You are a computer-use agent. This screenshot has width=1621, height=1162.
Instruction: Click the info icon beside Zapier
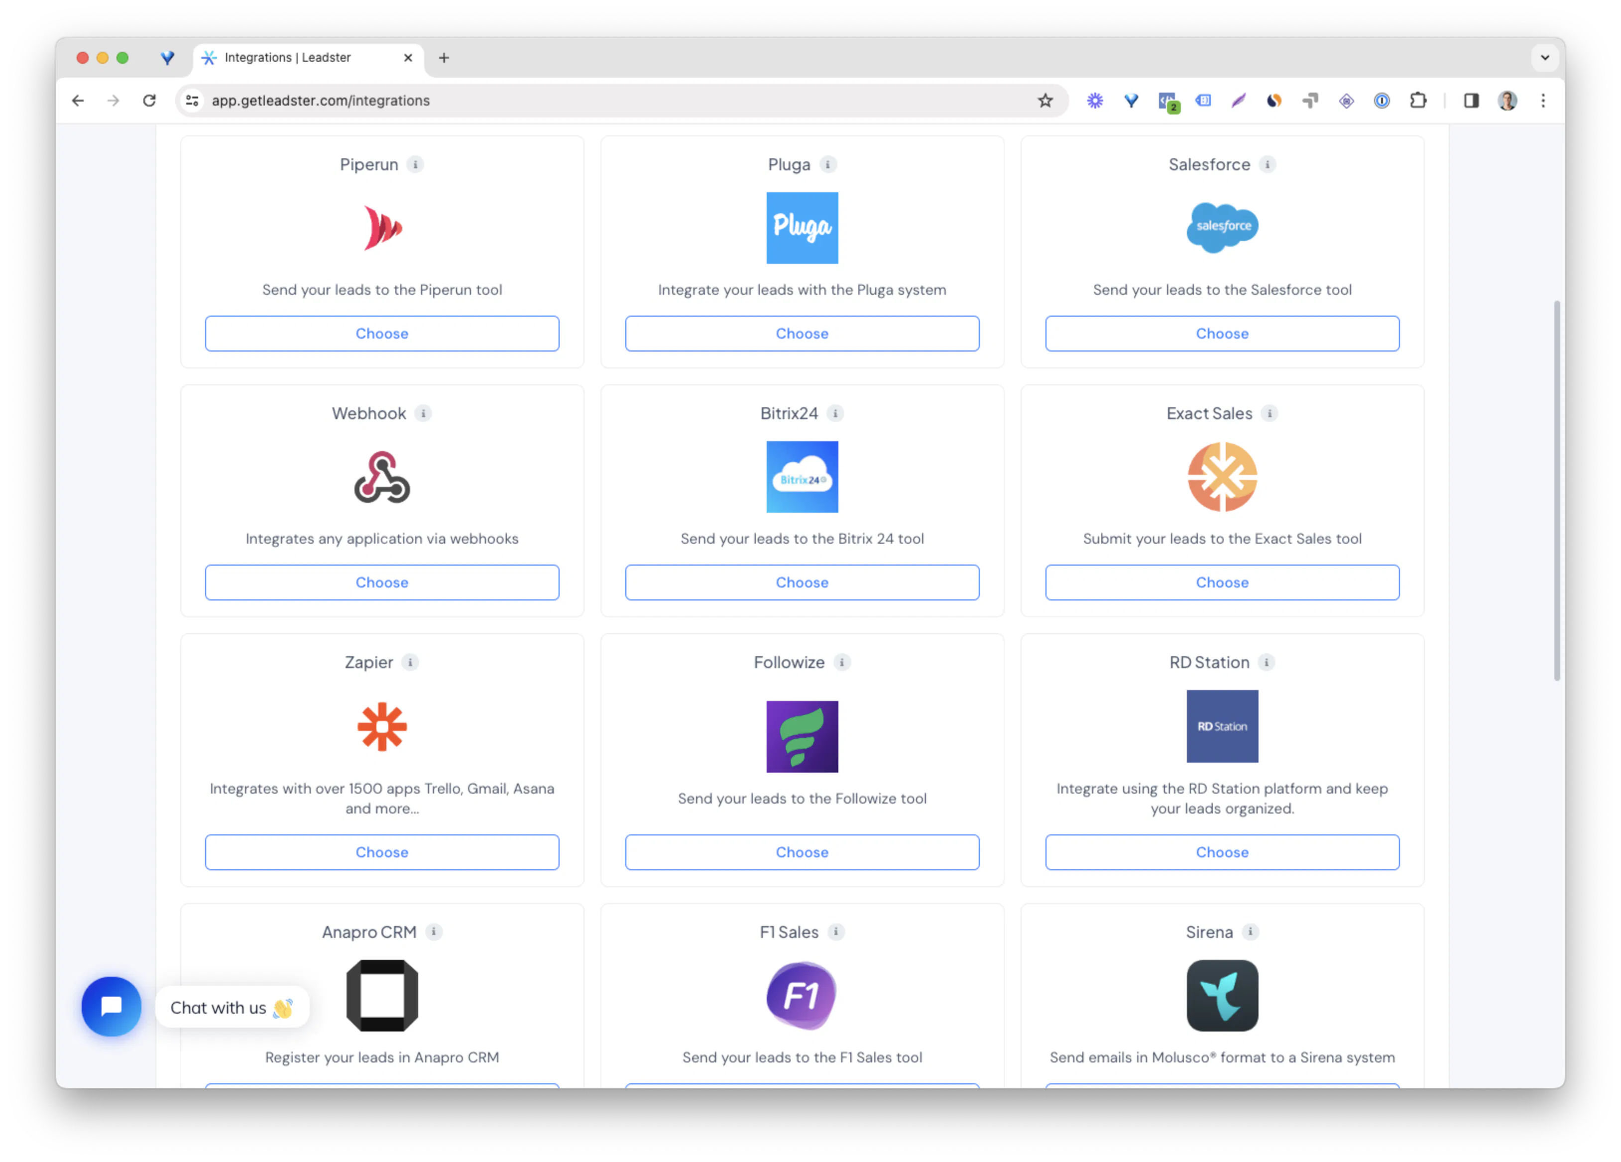coord(411,663)
